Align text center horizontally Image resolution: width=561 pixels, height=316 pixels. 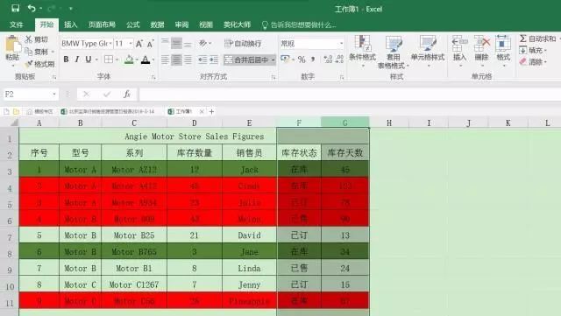click(176, 60)
